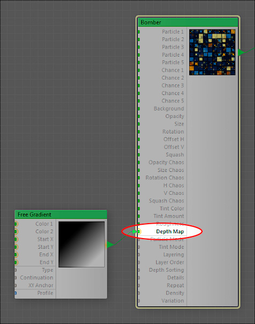
Task: Click the Free Gradient output arrow
Action: [110, 244]
